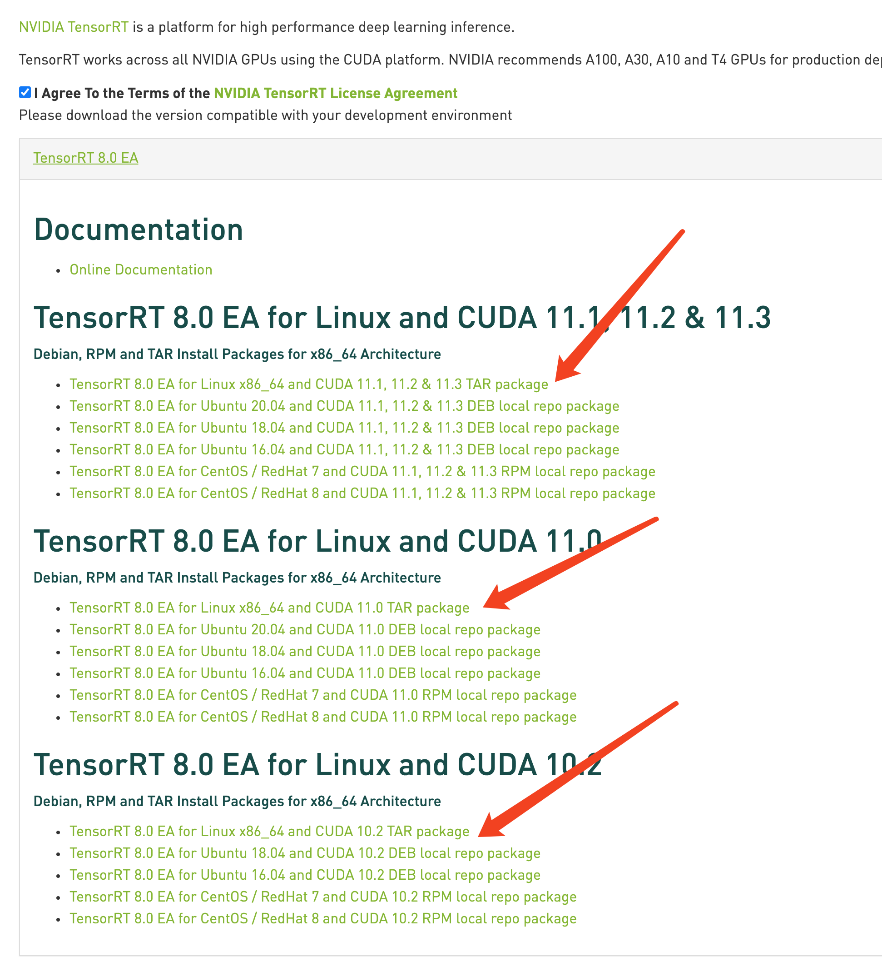
Task: Download Ubuntu 16.04 CUDA 10.2 DEB package
Action: point(304,875)
